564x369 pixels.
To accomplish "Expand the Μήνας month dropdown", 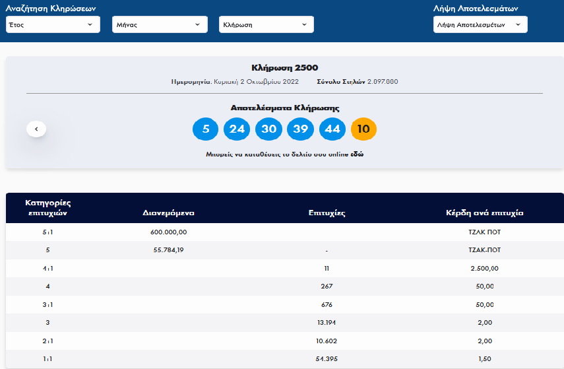I will pos(159,24).
